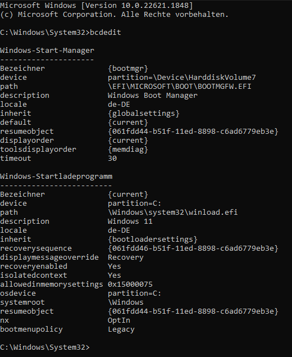This screenshot has height=357, width=292.
Task: Select the HarddiskVolume7 device partition value
Action: pos(182,78)
